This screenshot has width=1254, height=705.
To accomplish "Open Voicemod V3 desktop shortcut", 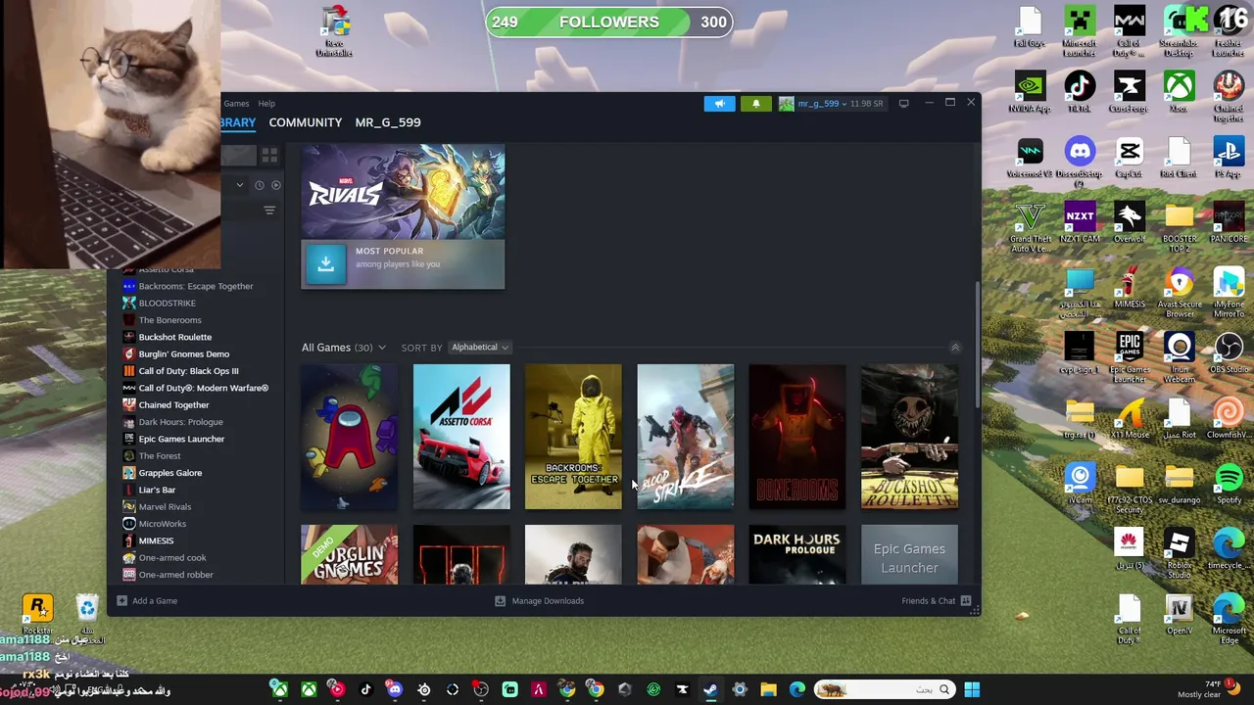I will 1030,159.
